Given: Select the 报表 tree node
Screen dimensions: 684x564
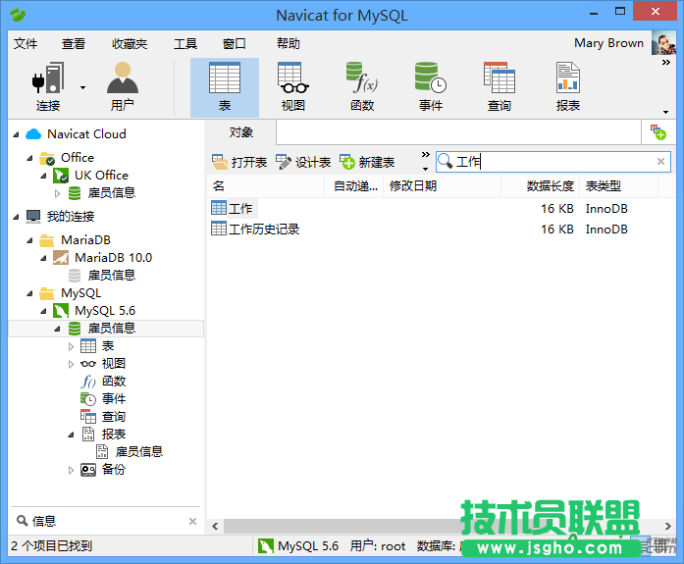Looking at the screenshot, I should tap(103, 435).
